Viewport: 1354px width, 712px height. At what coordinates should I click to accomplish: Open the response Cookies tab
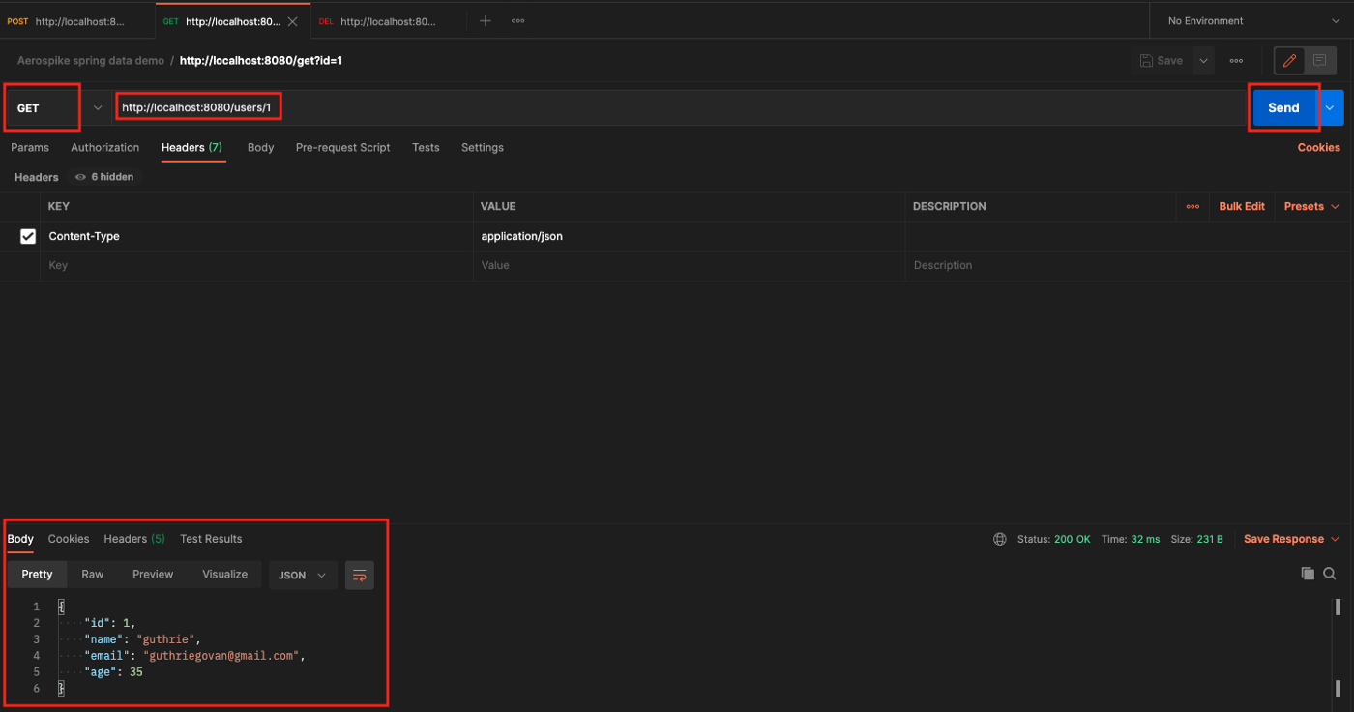(x=69, y=539)
